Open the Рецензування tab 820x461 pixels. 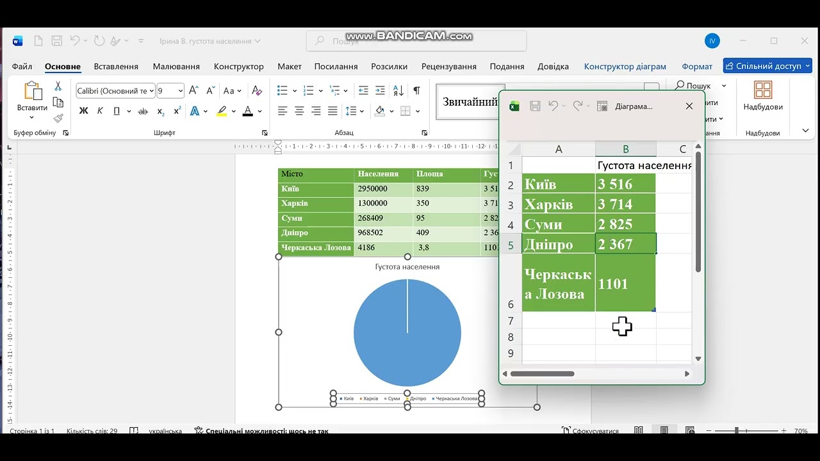pyautogui.click(x=449, y=67)
